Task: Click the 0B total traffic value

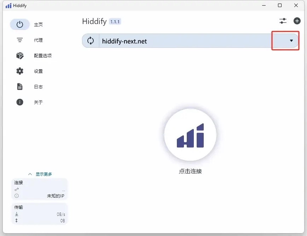Action: (x=63, y=221)
